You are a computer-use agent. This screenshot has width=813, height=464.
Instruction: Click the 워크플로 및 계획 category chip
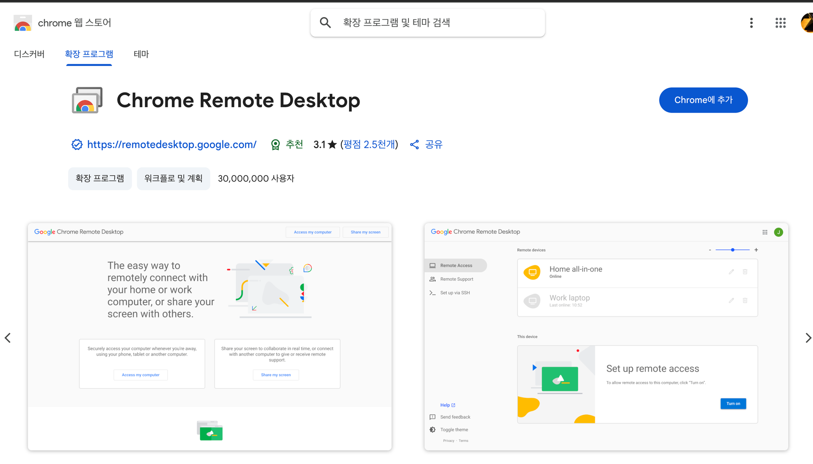174,179
